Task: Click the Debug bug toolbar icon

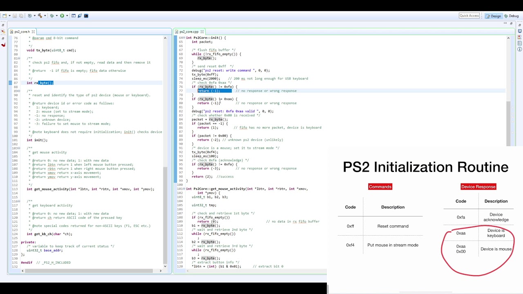Action: 52,16
